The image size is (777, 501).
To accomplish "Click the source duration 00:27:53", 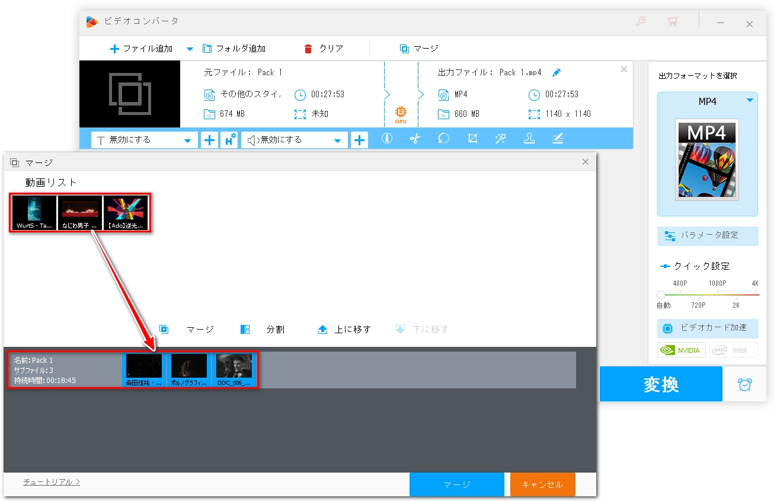I will coord(327,94).
